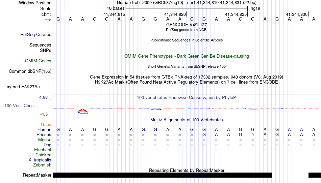
Task: Click the short RepeatMasker bar at right edge
Action: 315,175
